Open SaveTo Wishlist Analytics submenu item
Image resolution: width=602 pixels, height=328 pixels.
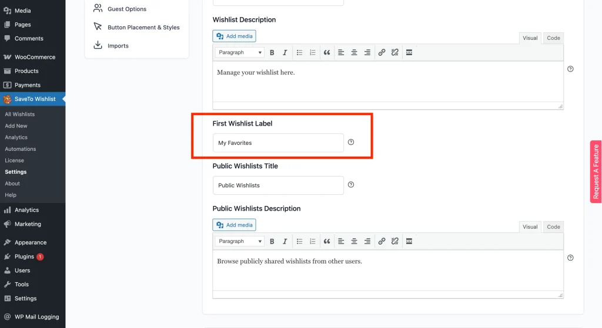click(x=16, y=137)
